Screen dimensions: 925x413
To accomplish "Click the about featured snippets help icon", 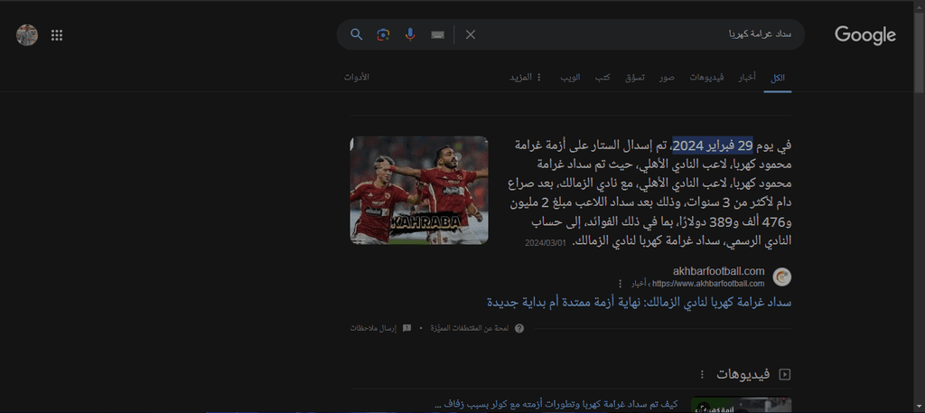I will click(x=519, y=329).
